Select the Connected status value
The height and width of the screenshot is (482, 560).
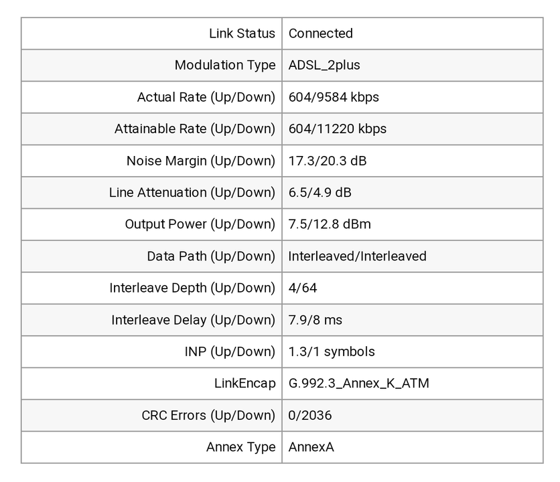[x=320, y=33]
